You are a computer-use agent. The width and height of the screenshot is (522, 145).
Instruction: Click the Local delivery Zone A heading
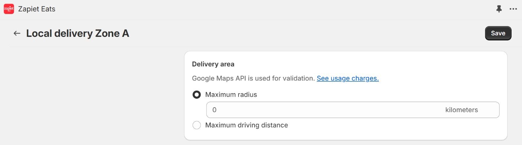pyautogui.click(x=78, y=33)
